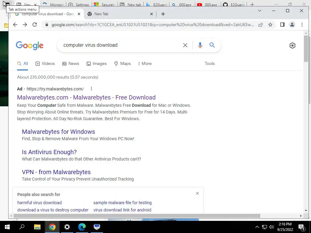Switch to the News results tab
The width and height of the screenshot is (311, 233).
pyautogui.click(x=70, y=64)
